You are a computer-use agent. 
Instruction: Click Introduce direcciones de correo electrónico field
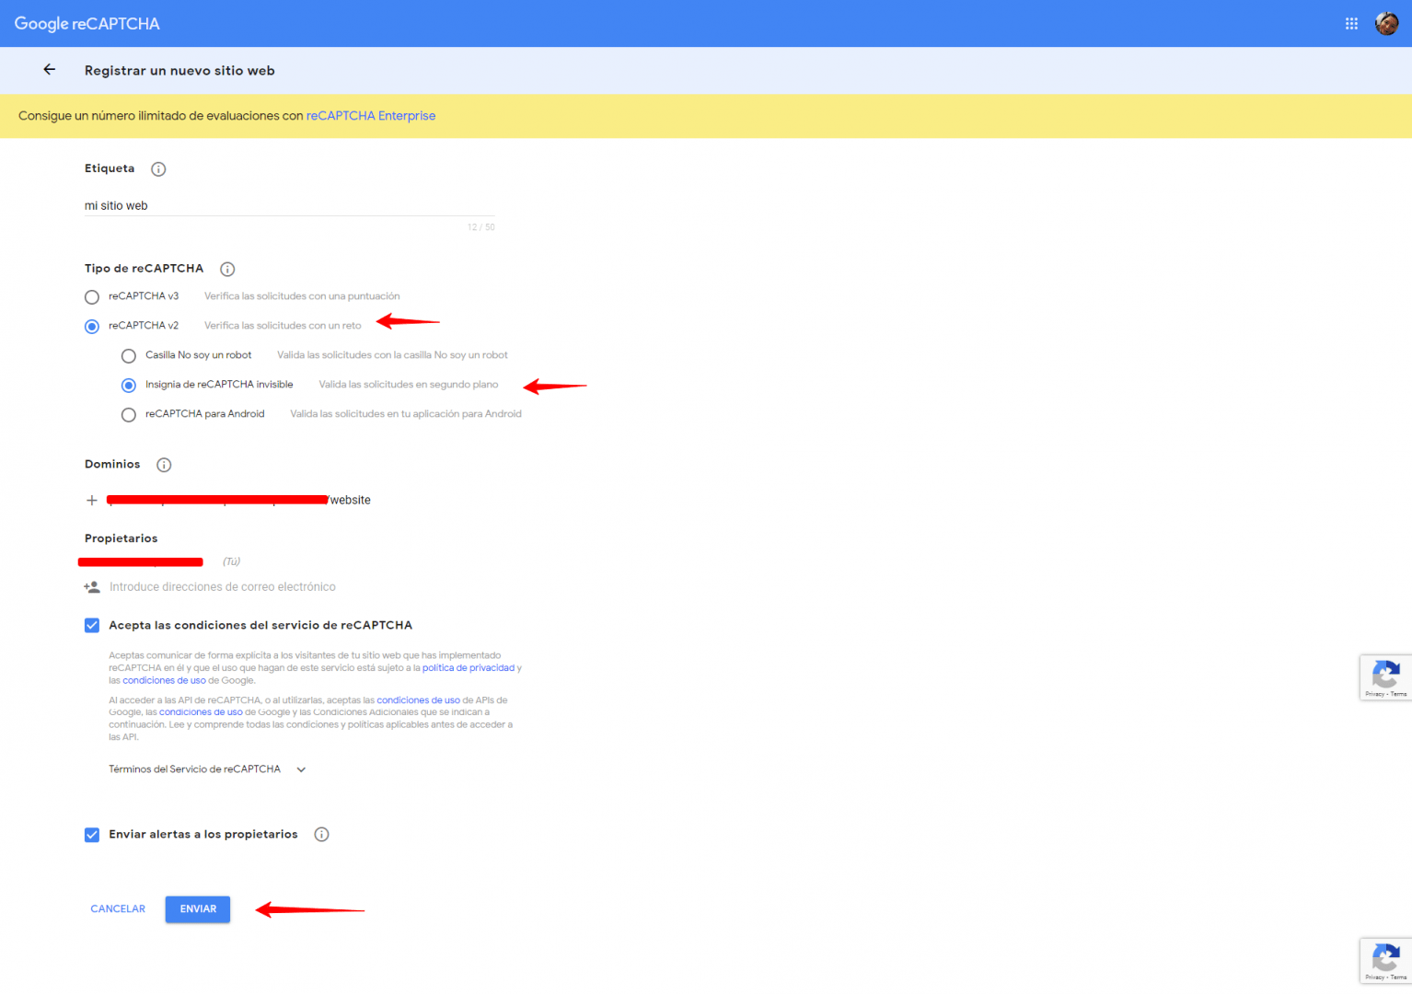223,587
